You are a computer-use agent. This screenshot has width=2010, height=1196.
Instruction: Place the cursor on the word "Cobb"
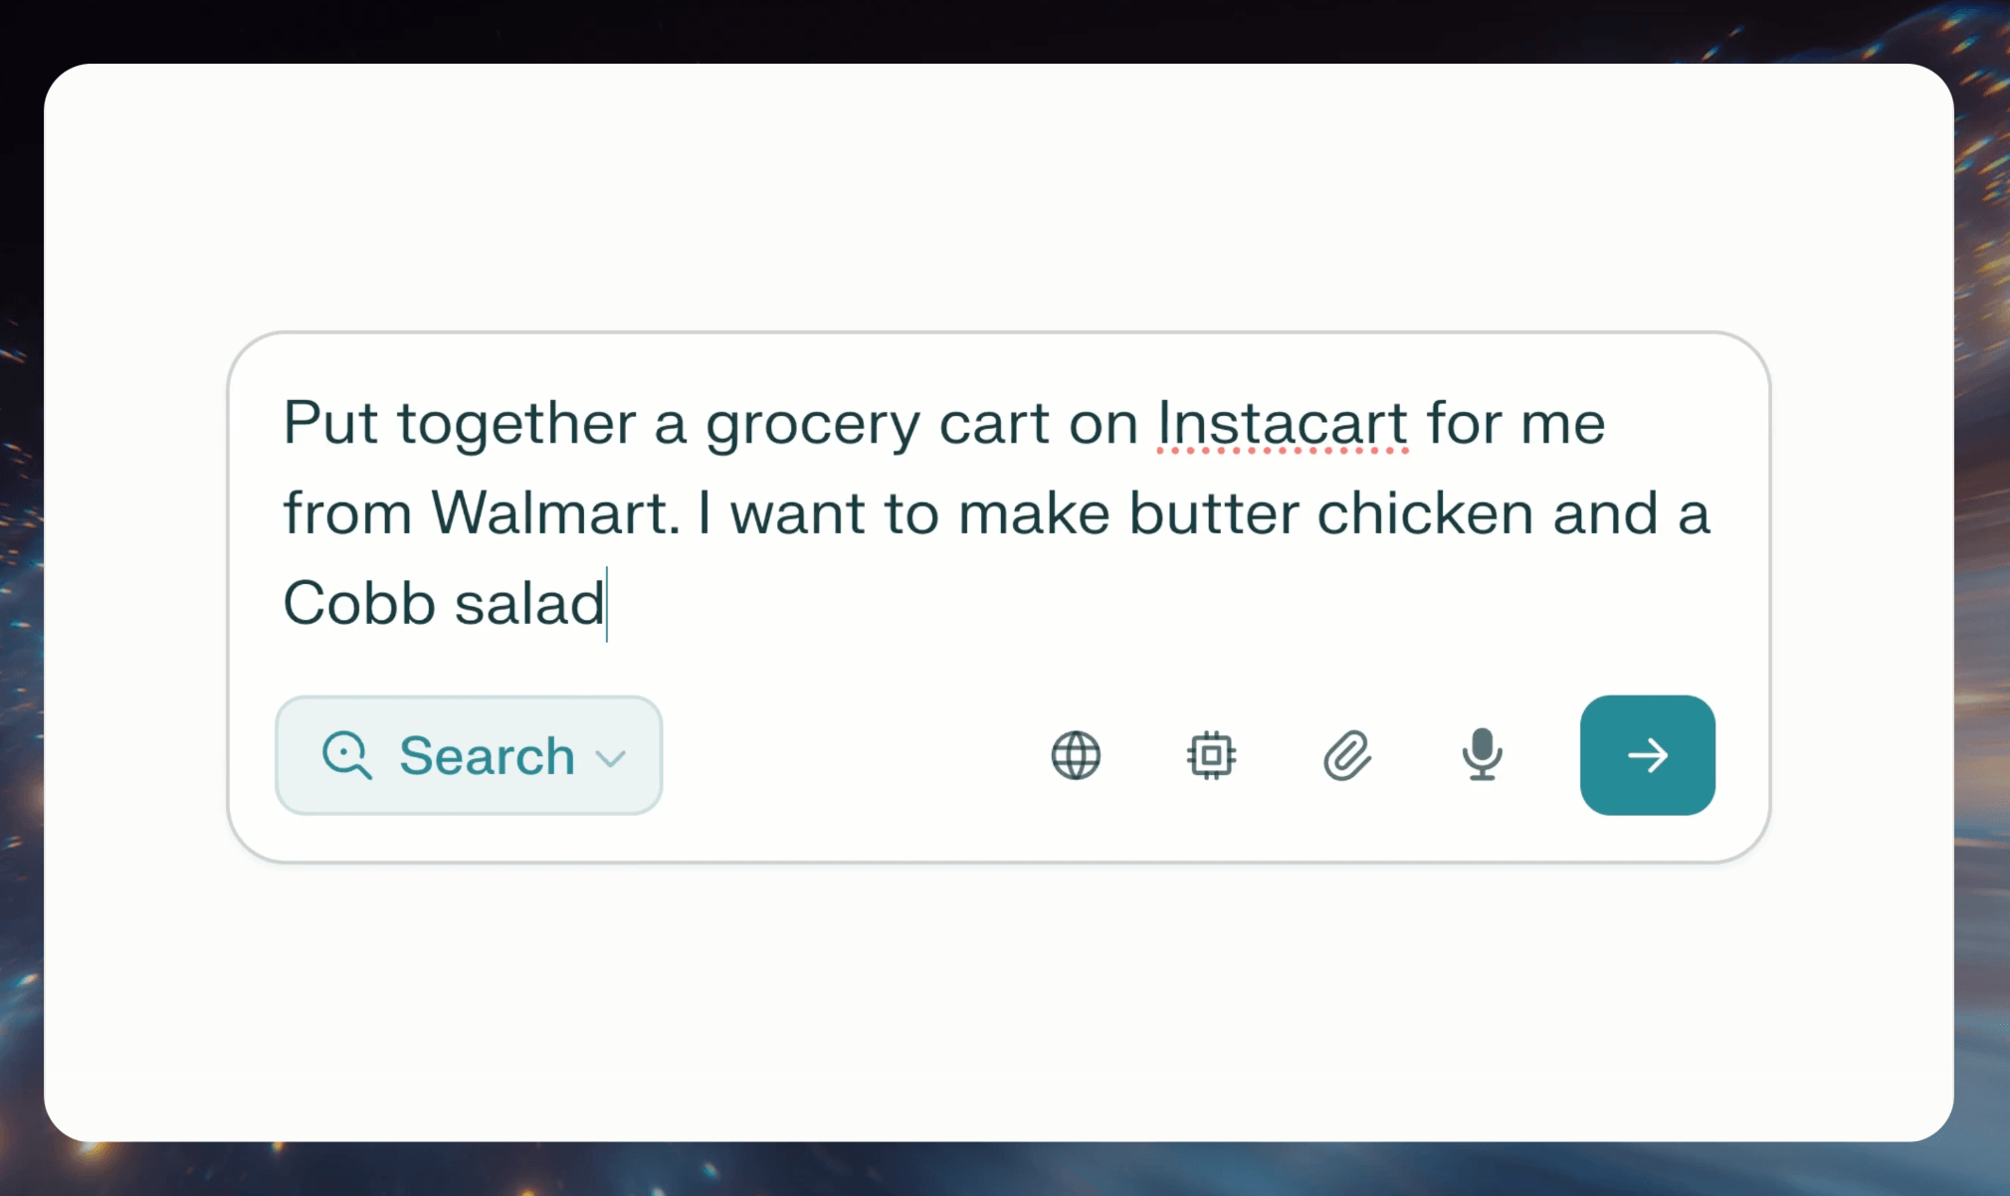(x=359, y=603)
